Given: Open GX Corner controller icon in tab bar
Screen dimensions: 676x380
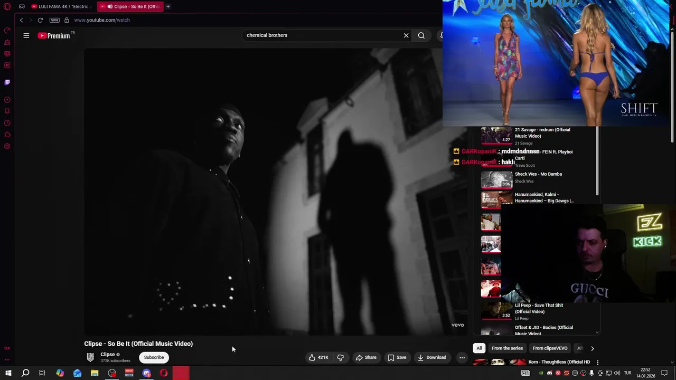Looking at the screenshot, I should click(x=22, y=6).
